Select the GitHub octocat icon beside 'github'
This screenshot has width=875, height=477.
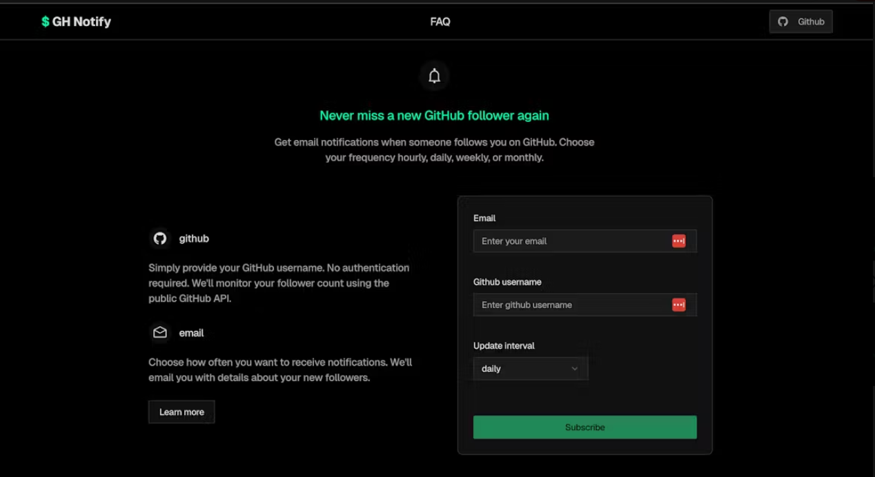(160, 238)
